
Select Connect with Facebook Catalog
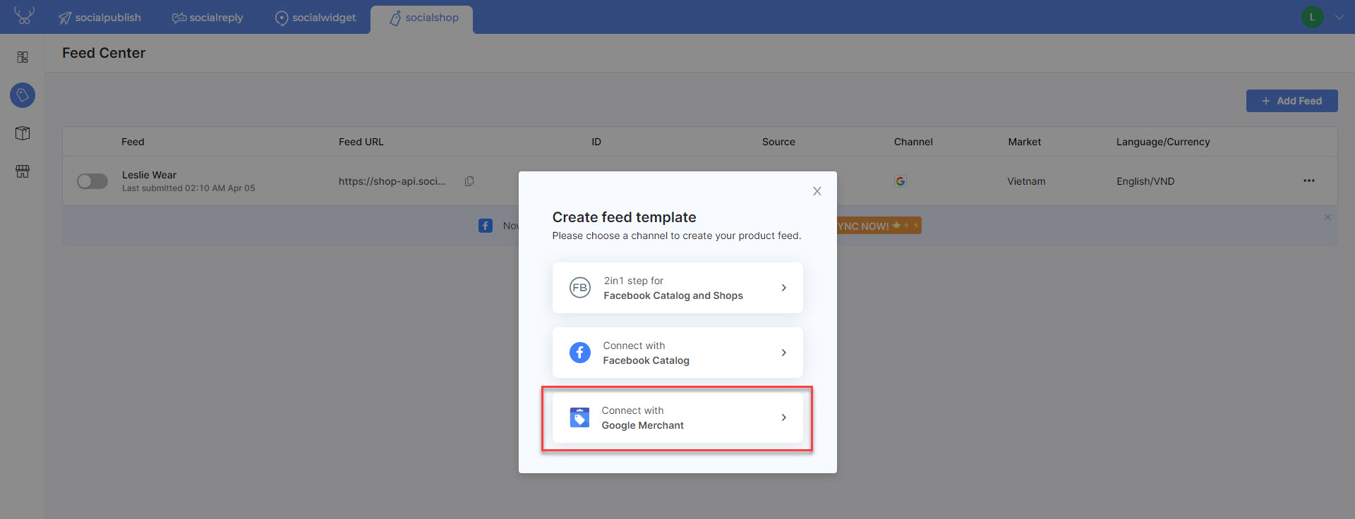click(677, 353)
